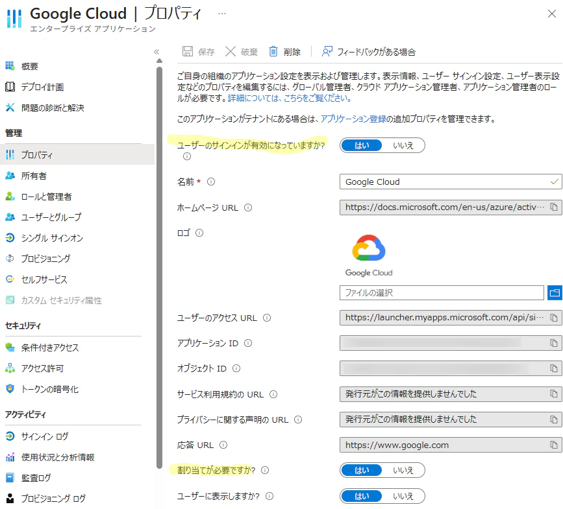Click the 破棄 (discard) X icon

(x=231, y=51)
